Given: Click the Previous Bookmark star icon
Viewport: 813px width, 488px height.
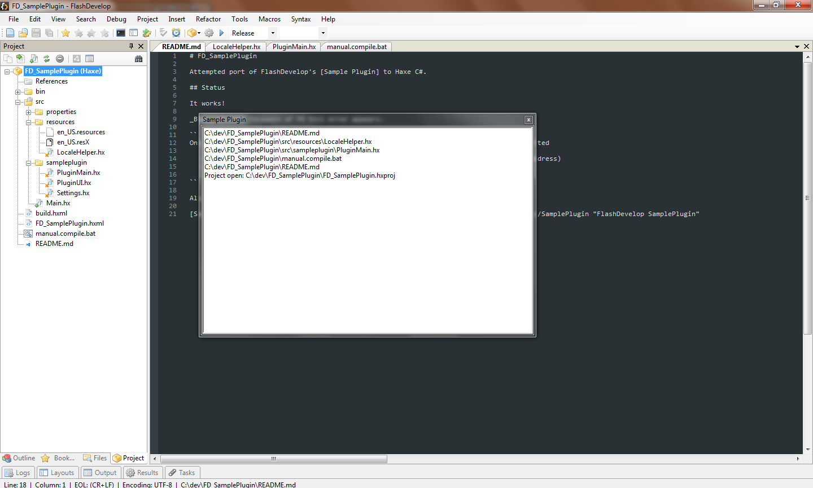Looking at the screenshot, I should 91,33.
